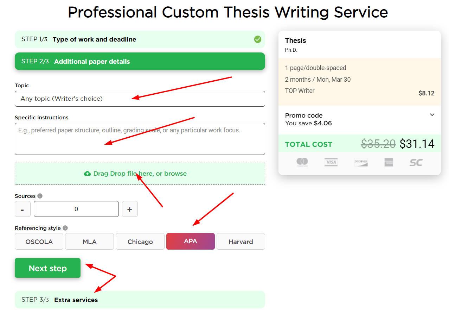Expand Step 3/3 Extra services
449x313 pixels.
[x=140, y=300]
